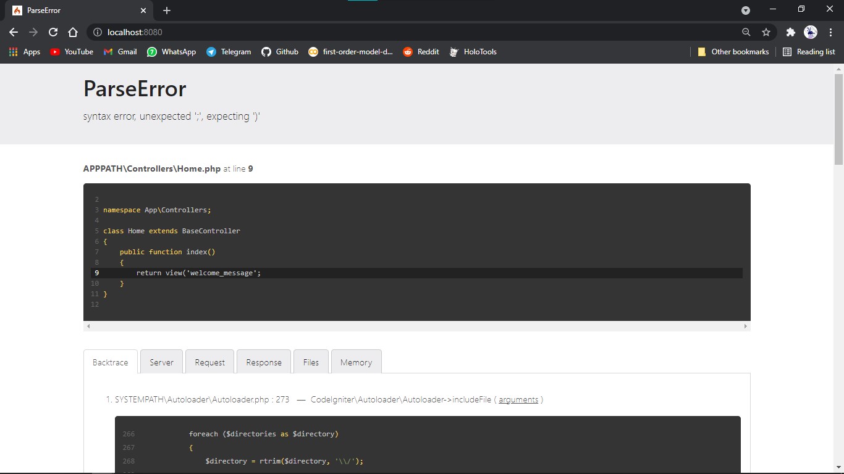Open Chrome's three-dot menu
This screenshot has width=844, height=474.
pyautogui.click(x=830, y=32)
